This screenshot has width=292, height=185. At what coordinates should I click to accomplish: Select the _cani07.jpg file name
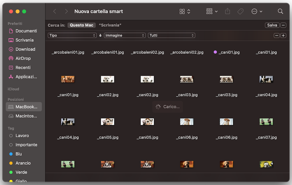266,137
